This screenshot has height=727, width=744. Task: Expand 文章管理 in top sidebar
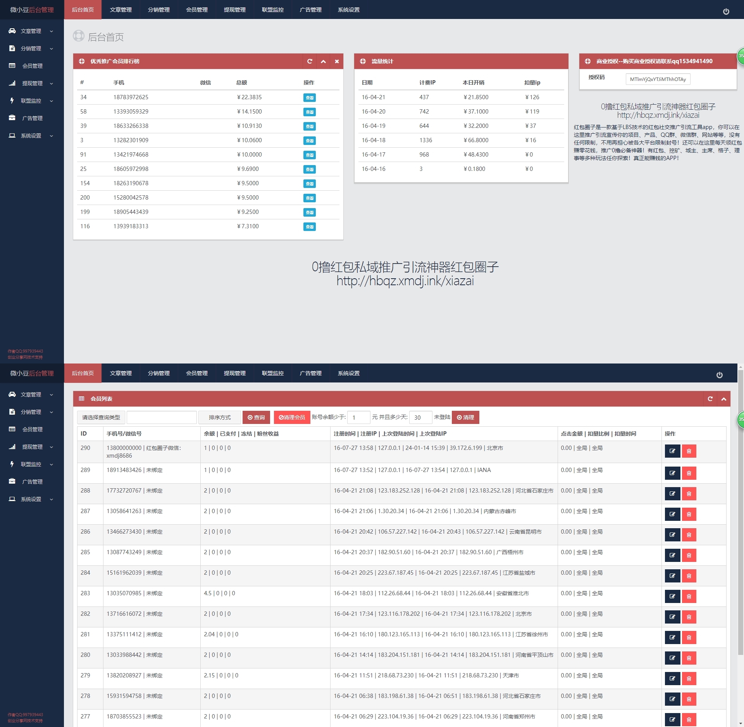(31, 31)
